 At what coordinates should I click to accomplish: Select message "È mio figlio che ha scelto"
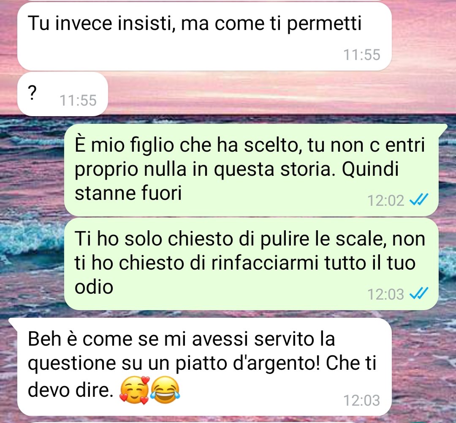(x=251, y=170)
